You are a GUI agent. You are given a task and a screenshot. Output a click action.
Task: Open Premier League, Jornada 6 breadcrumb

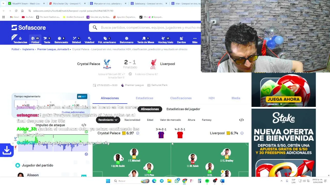click(x=53, y=49)
